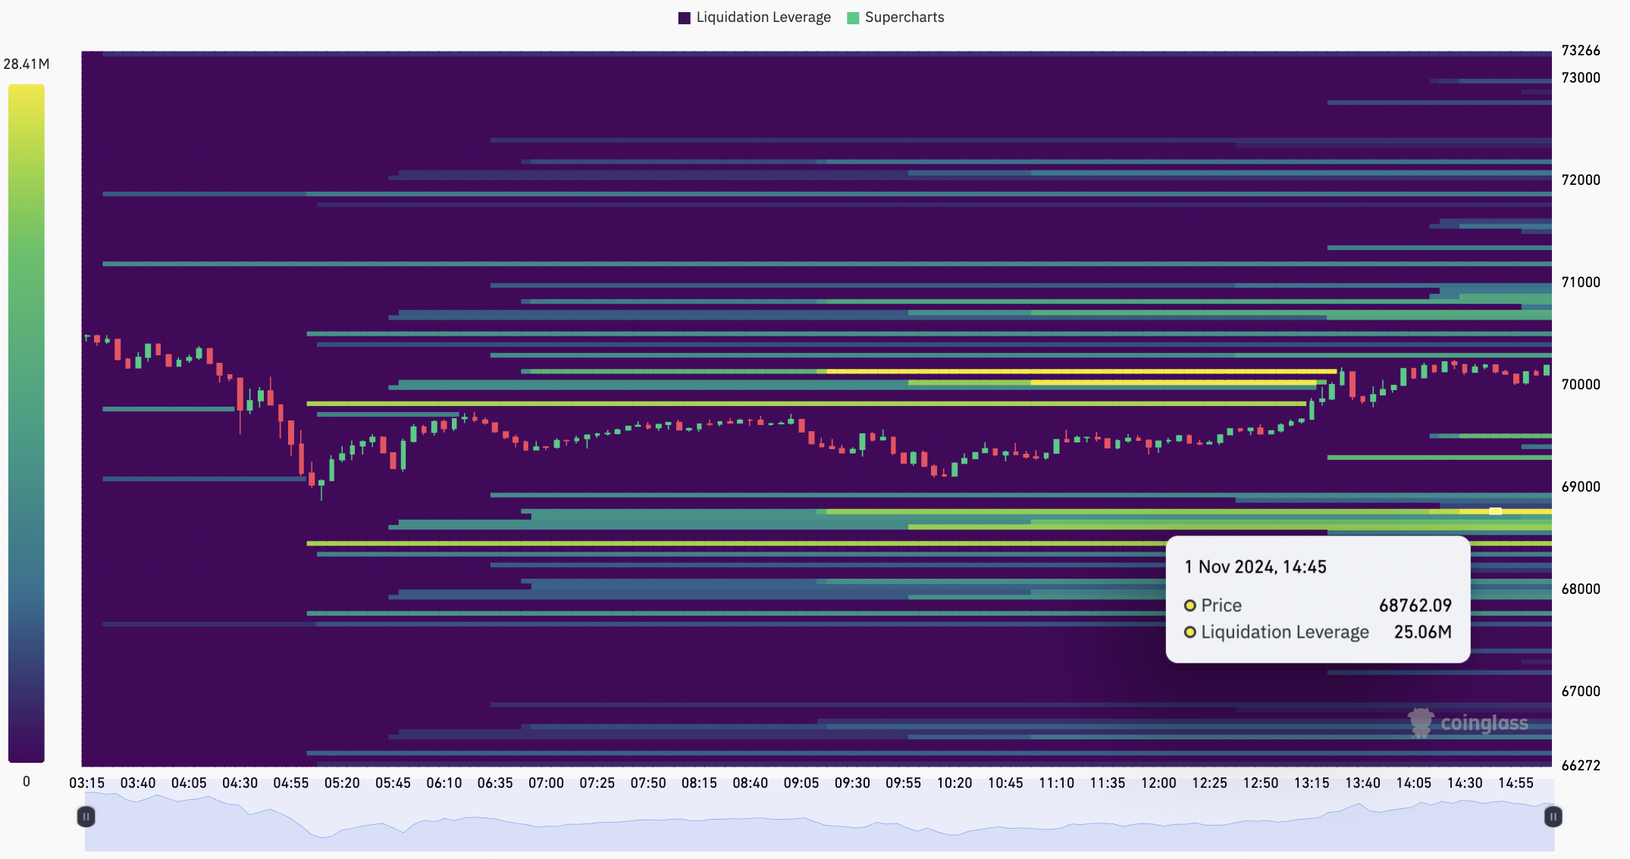
Task: Click the 03:15 time axis label
Action: click(x=86, y=783)
